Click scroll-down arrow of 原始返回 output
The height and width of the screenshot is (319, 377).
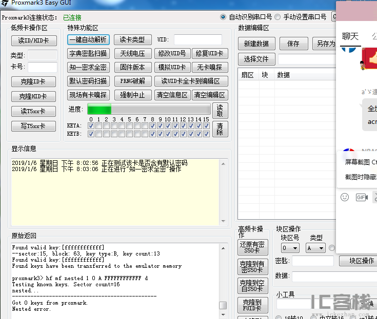[223, 314]
